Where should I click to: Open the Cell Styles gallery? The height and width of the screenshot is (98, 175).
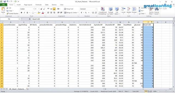pos(117,11)
